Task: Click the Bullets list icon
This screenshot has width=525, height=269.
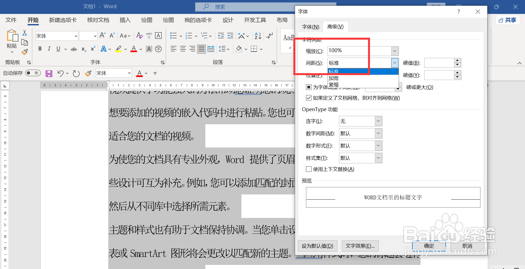Action: 173,36
